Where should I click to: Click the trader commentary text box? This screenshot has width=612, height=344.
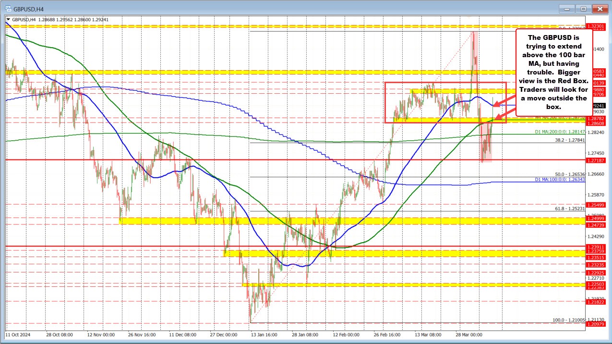554,72
